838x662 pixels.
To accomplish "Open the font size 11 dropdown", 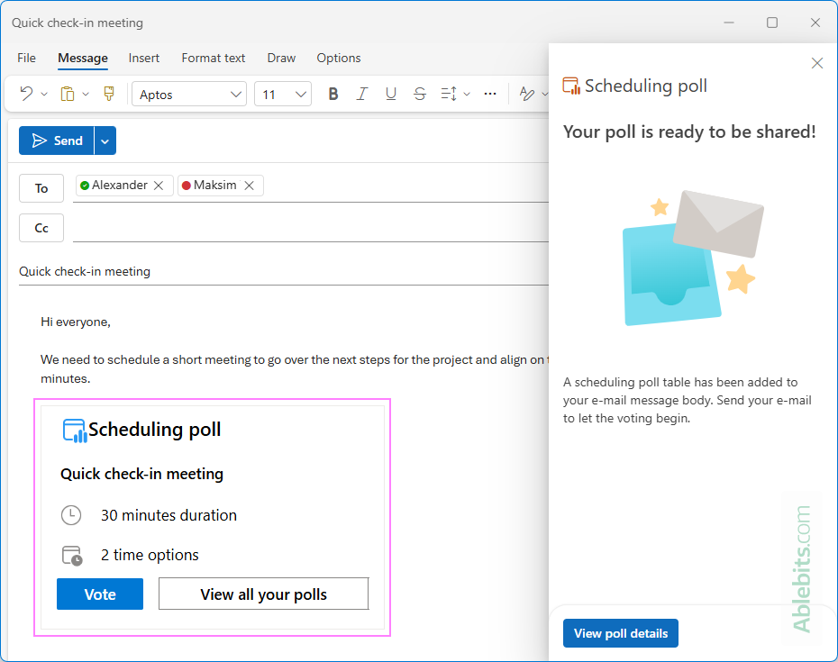I will tap(282, 93).
